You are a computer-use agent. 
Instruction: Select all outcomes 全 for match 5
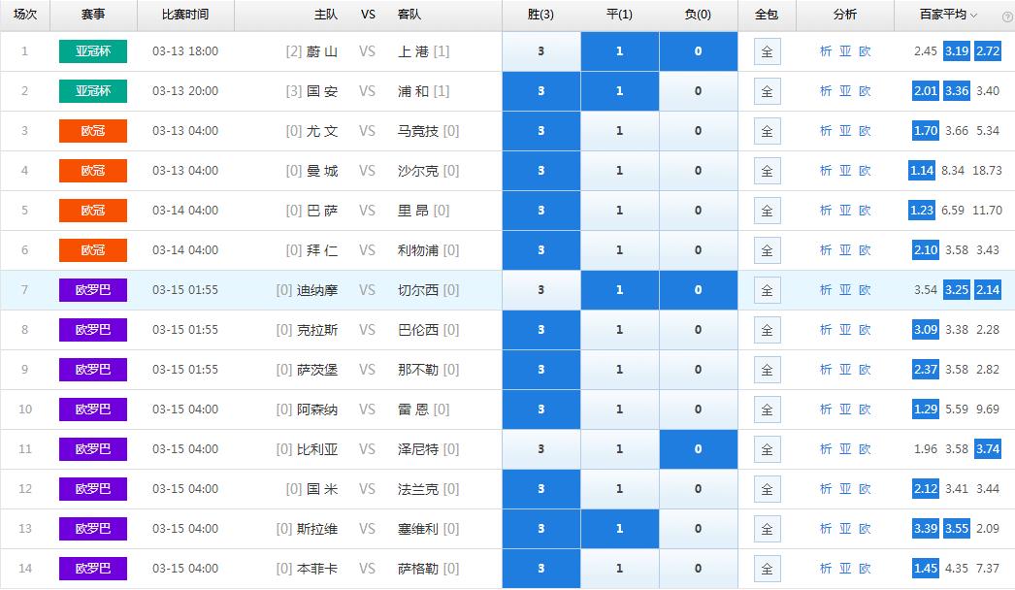(x=768, y=211)
